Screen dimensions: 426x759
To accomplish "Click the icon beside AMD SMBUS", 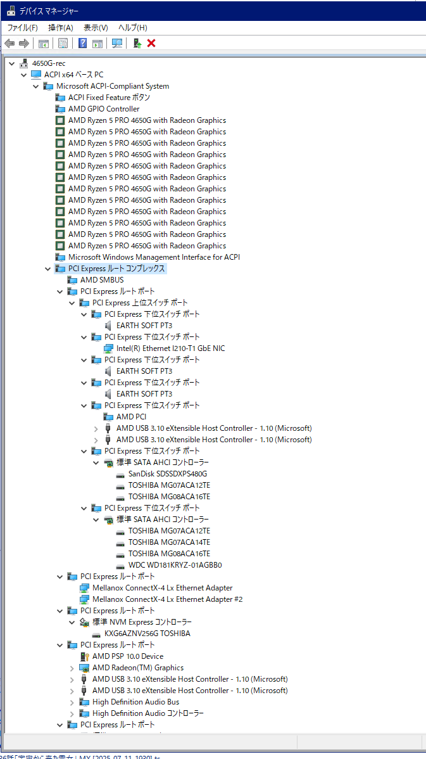I will tap(72, 280).
